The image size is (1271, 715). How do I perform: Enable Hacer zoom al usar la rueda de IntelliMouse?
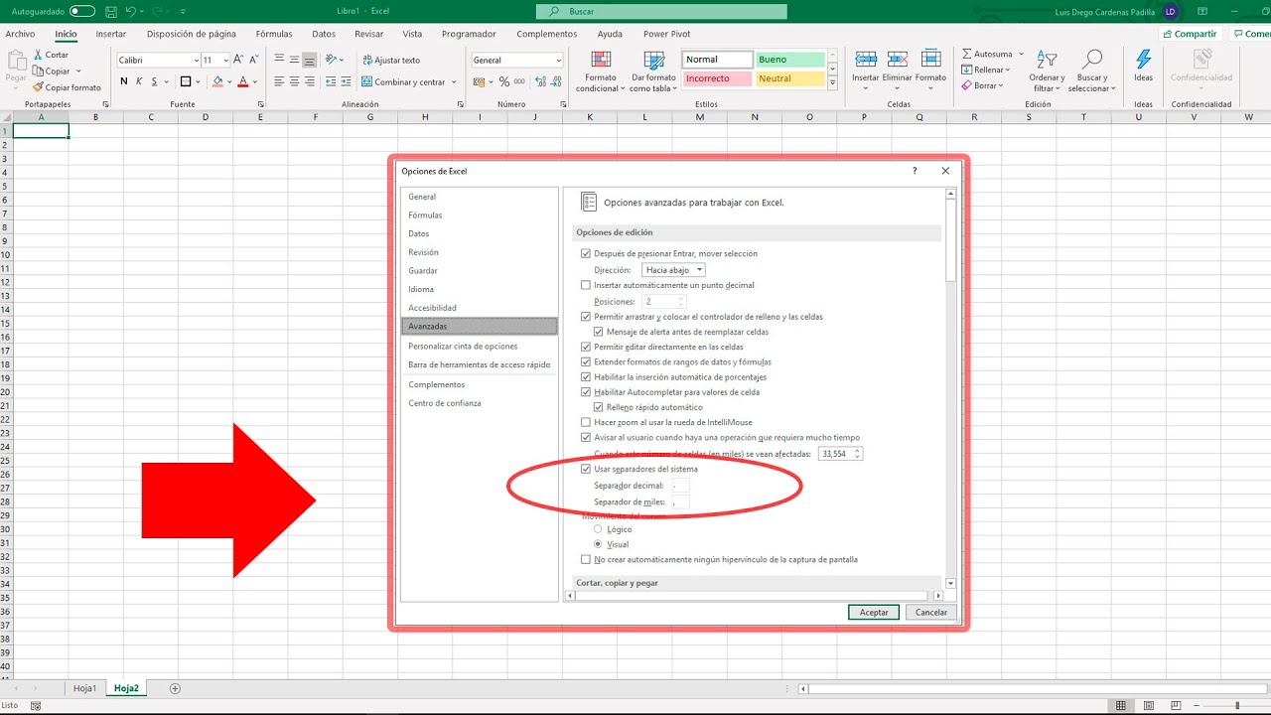[586, 422]
